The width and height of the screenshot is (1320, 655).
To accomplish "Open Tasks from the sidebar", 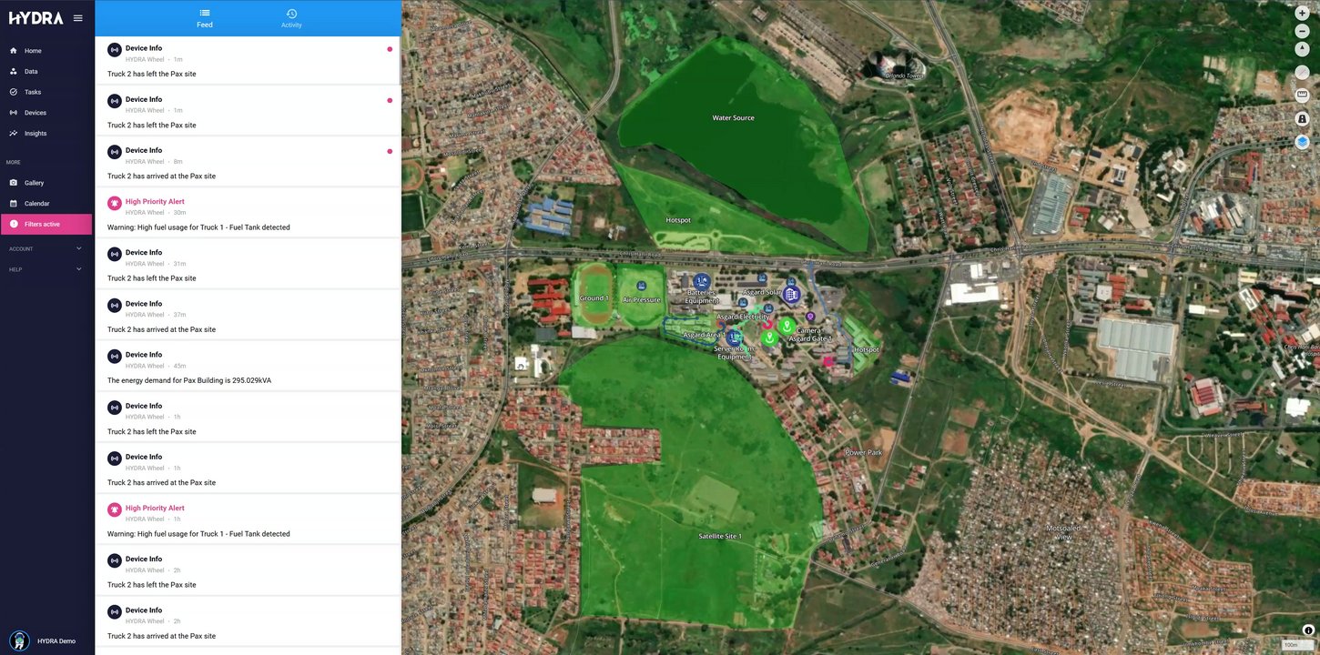I will pos(47,92).
